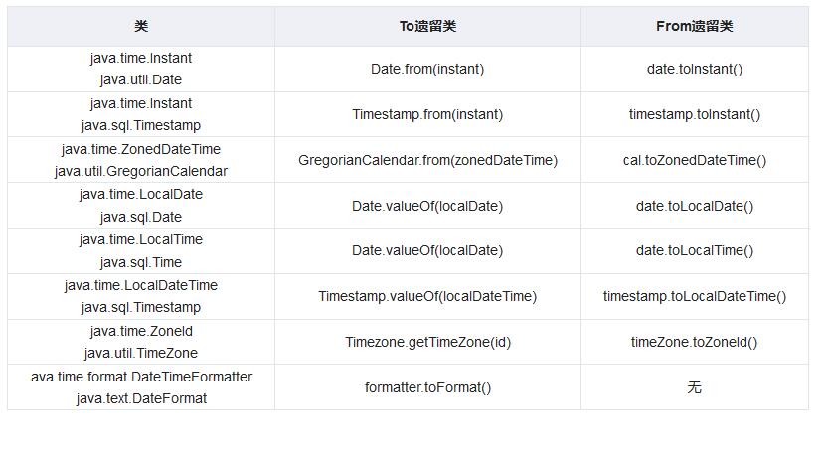Select the timeZone.toZoneId() cell
824x457 pixels.
(x=694, y=342)
